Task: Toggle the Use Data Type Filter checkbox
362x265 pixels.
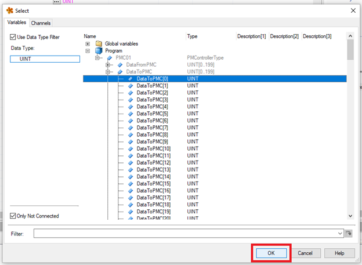Action: coord(13,37)
